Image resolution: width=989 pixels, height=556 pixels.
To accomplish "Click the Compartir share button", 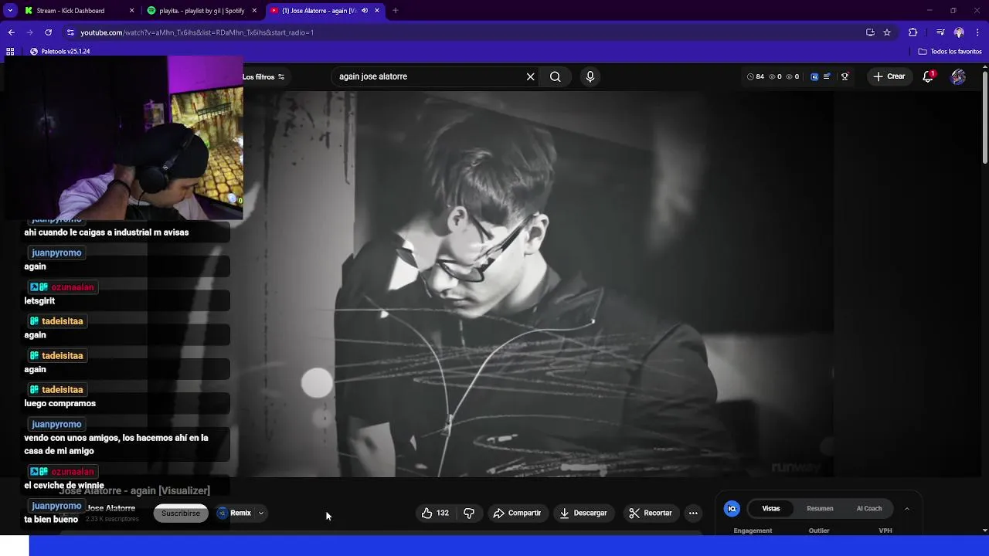I will pyautogui.click(x=517, y=513).
